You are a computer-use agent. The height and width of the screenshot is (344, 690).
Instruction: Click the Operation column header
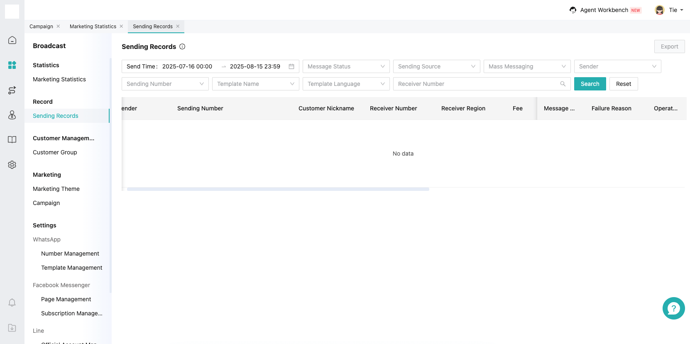click(666, 108)
